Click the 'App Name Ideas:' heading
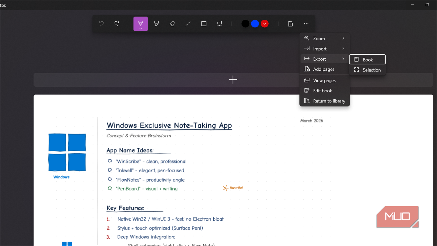437x246 pixels. [x=130, y=150]
